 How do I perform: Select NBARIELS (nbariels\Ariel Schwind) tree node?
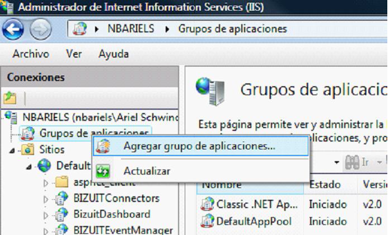(x=100, y=117)
